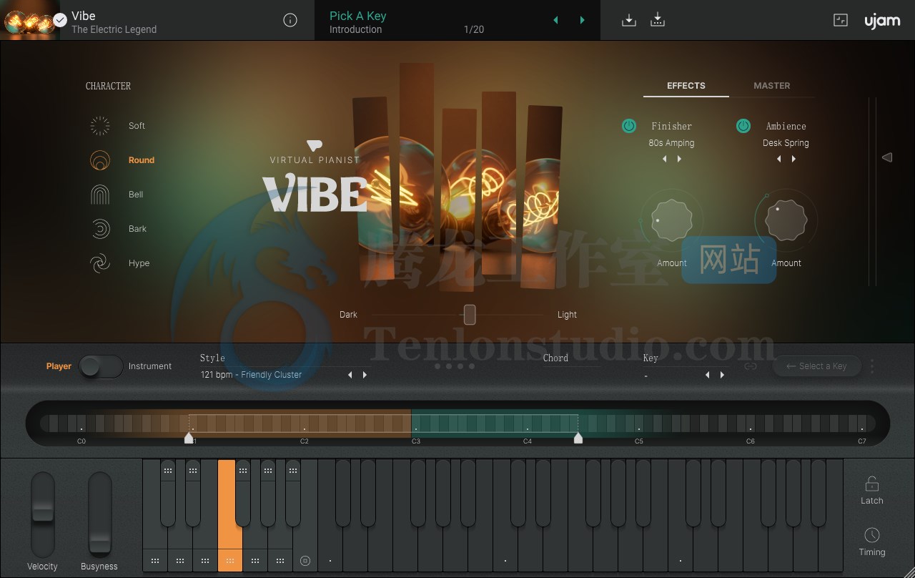Viewport: 915px width, 578px height.
Task: Collapse the side panel with triangle arrow
Action: click(x=887, y=157)
